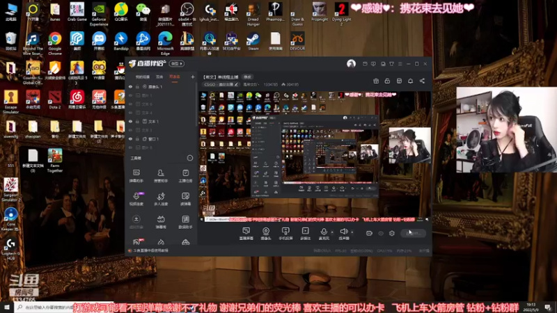Open the video link-mic tool with the purple badge
The width and height of the screenshot is (557, 313).
coord(136,199)
